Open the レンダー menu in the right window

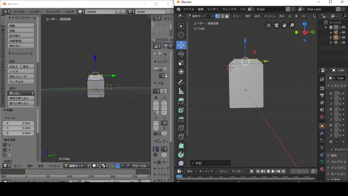tap(213, 9)
